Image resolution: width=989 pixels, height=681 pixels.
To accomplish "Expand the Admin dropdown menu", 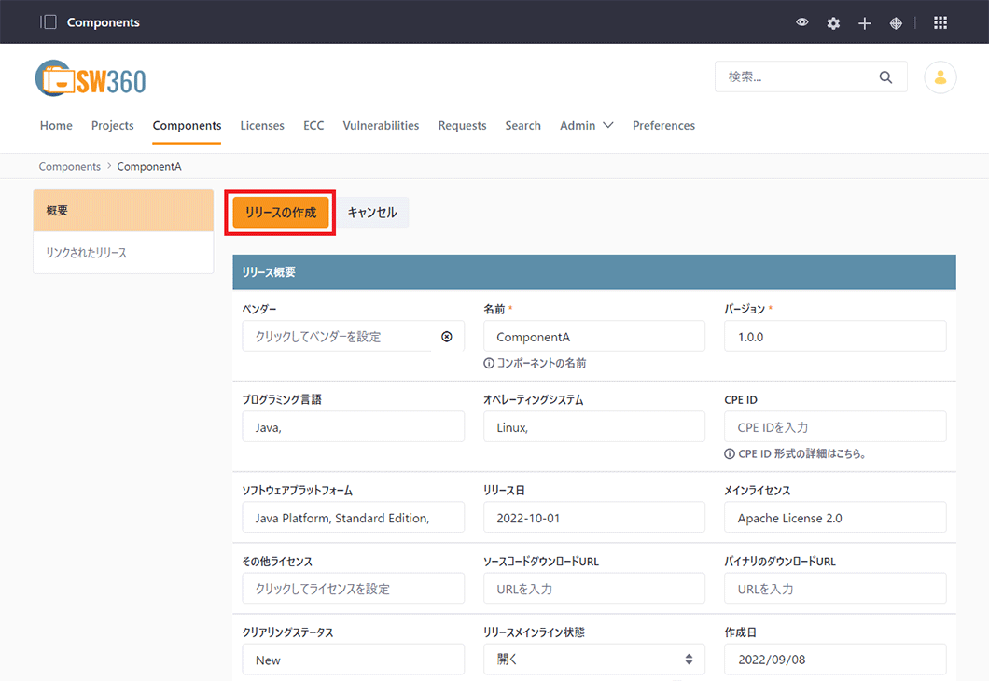I will pyautogui.click(x=586, y=126).
